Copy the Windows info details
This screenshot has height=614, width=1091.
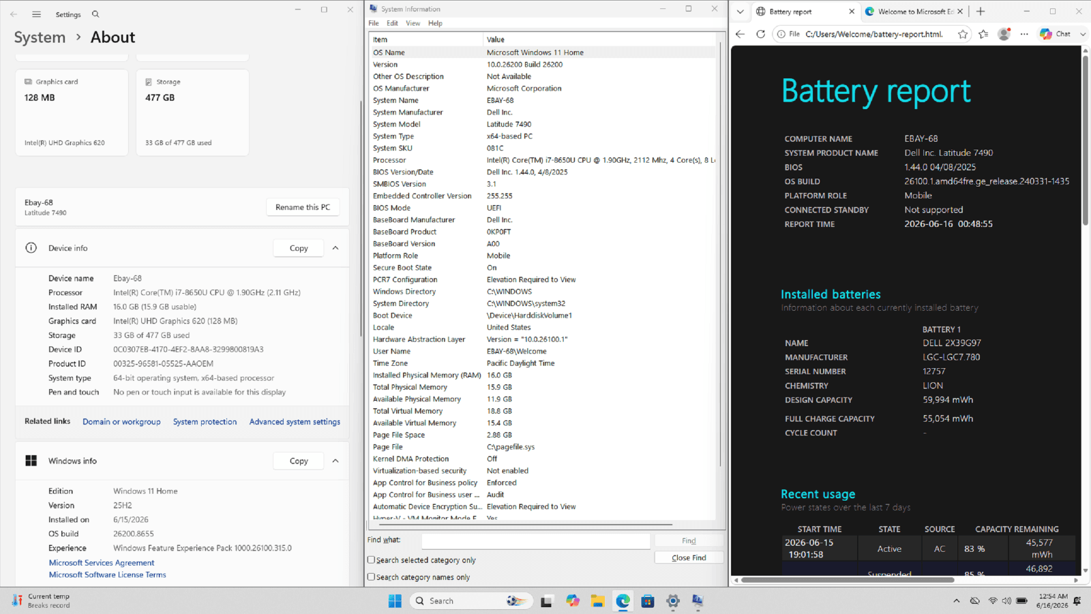tap(299, 461)
